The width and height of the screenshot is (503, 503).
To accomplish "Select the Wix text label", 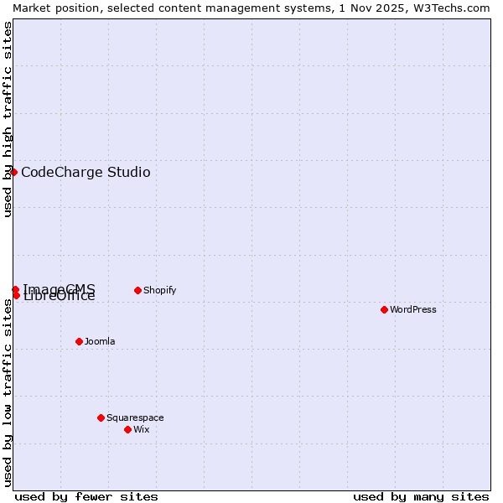I will coord(141,429).
